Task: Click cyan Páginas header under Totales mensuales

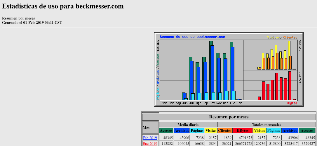Action: (274, 131)
